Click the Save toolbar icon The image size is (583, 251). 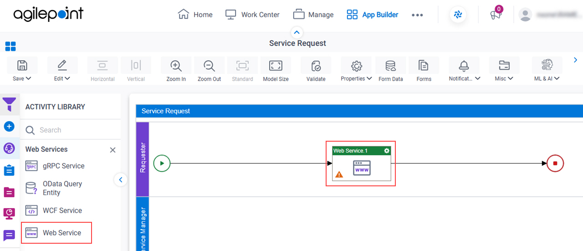click(22, 65)
